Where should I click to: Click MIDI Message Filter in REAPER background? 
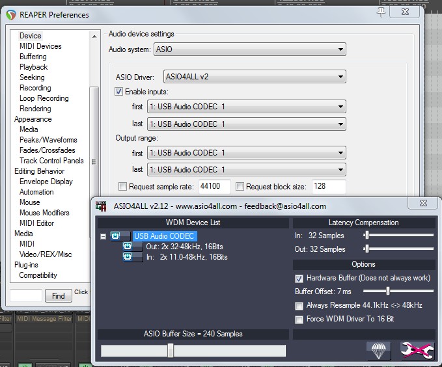pos(44,319)
